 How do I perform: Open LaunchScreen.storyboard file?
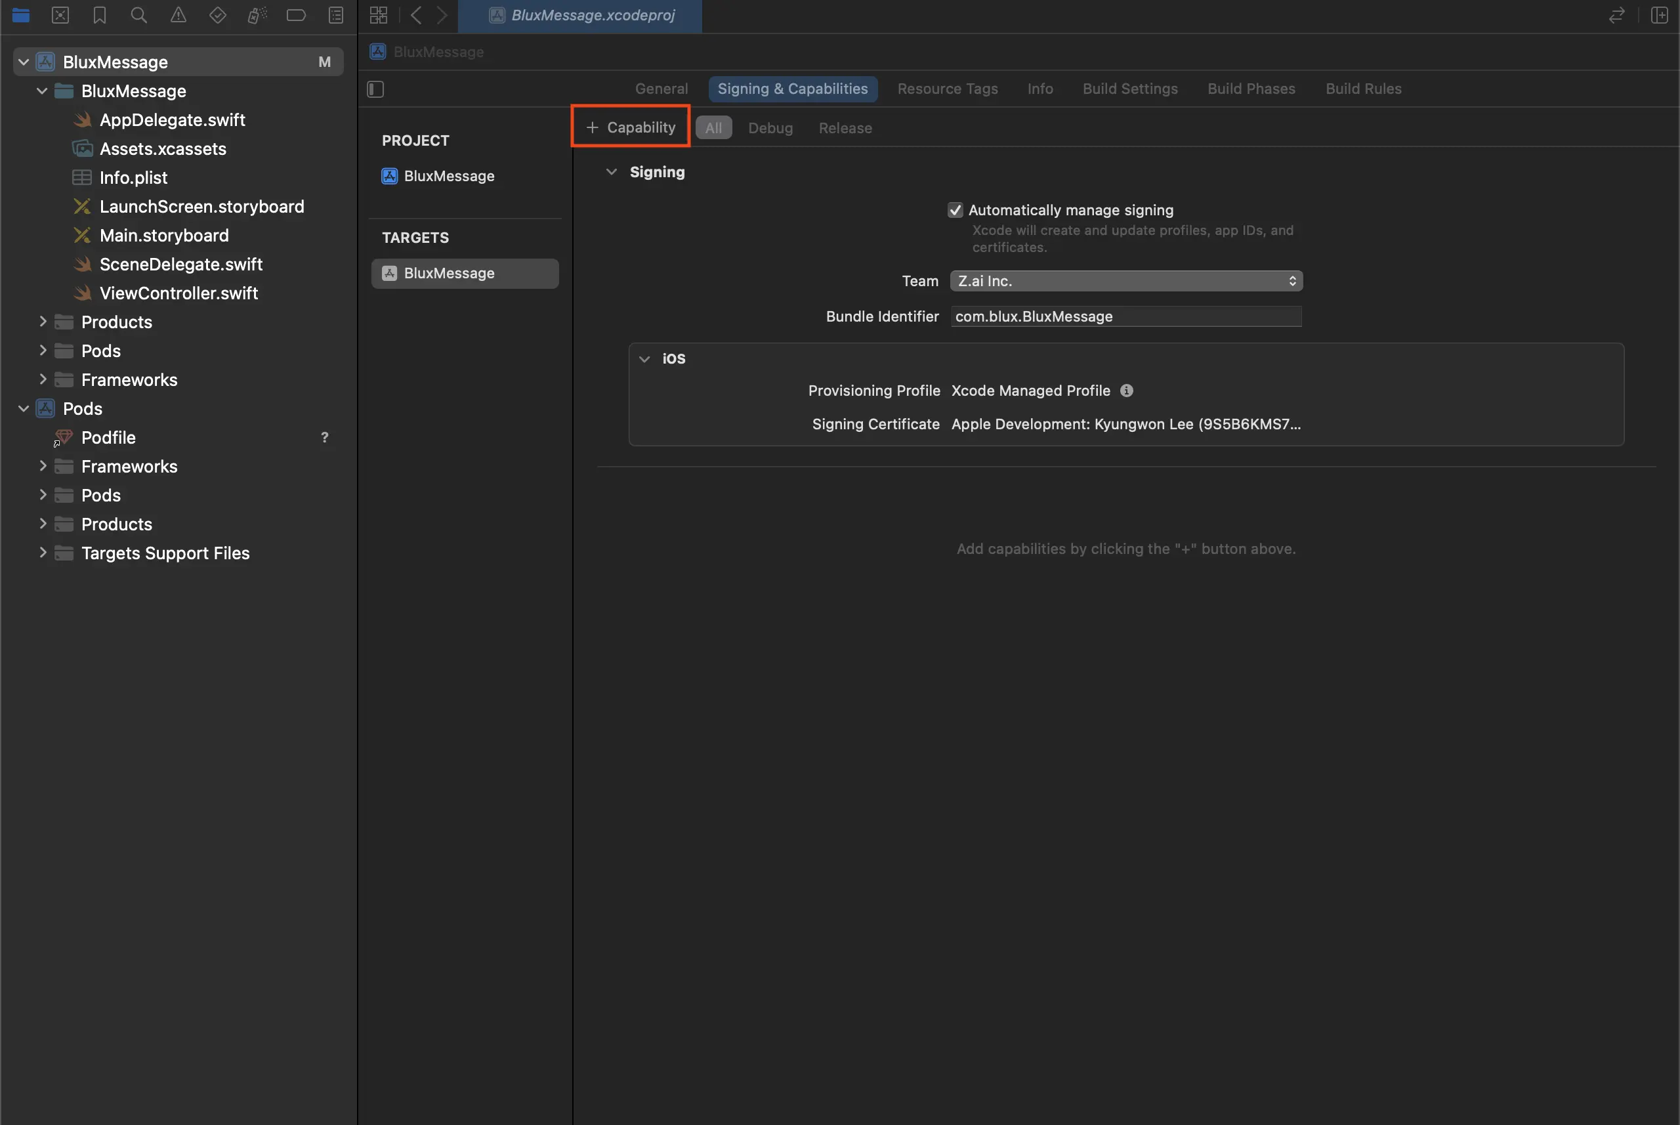click(x=201, y=207)
